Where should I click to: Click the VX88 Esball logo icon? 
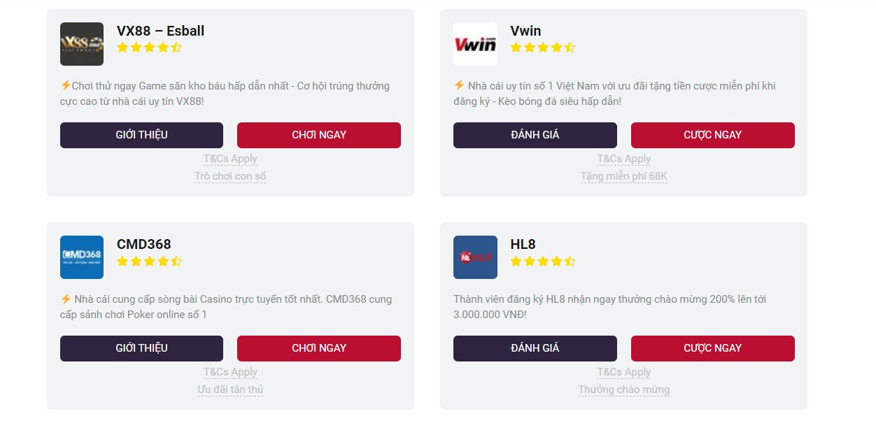click(x=82, y=44)
